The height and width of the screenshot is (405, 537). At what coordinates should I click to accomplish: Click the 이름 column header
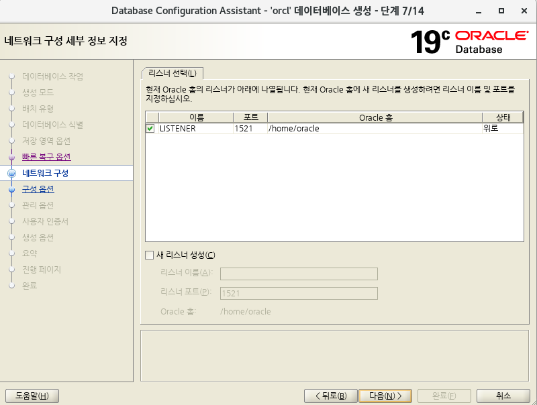pyautogui.click(x=196, y=117)
